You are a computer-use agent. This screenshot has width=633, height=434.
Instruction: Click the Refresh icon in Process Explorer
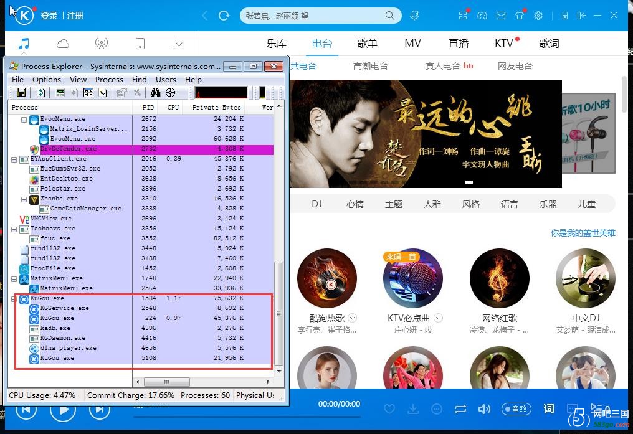[x=41, y=92]
